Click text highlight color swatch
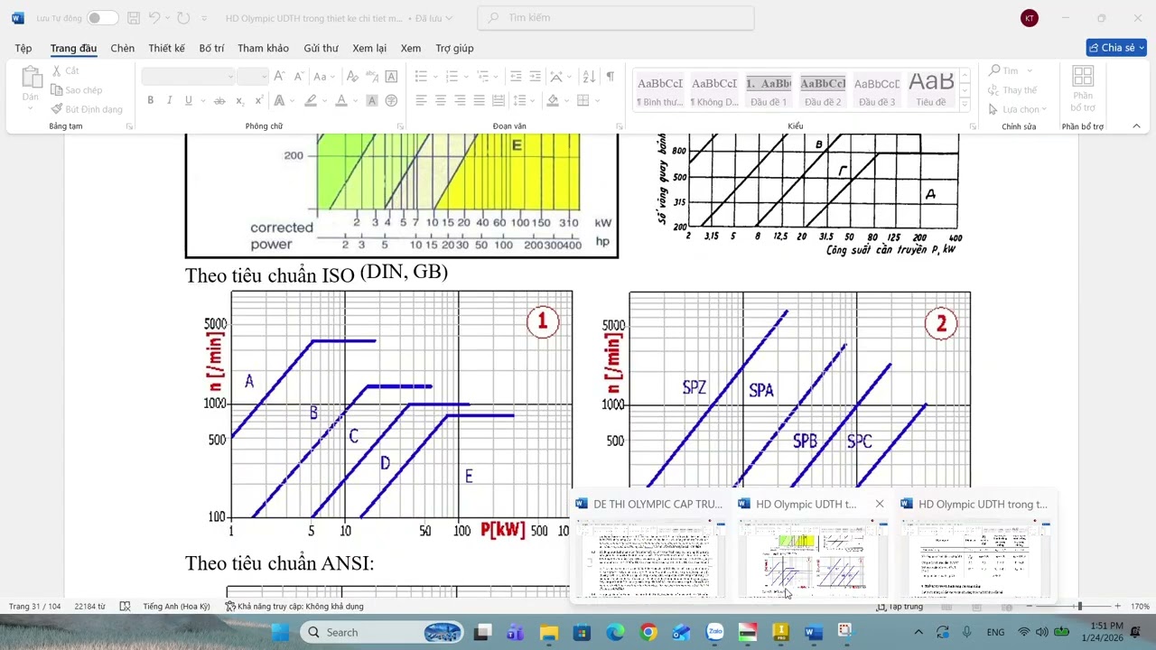The height and width of the screenshot is (650, 1156). coord(311,100)
